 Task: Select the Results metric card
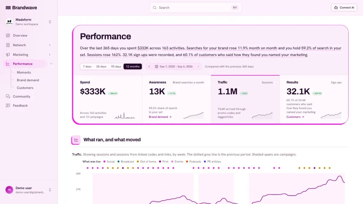pos(314,99)
